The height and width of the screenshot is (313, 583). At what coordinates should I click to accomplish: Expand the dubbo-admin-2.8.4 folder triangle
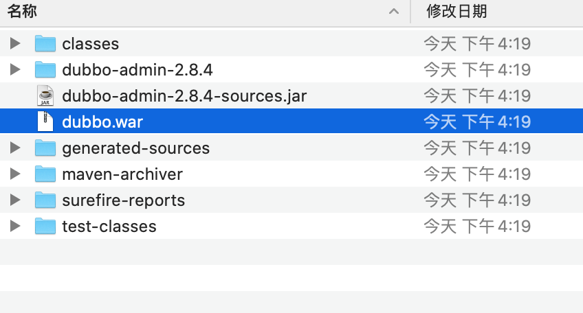[15, 69]
